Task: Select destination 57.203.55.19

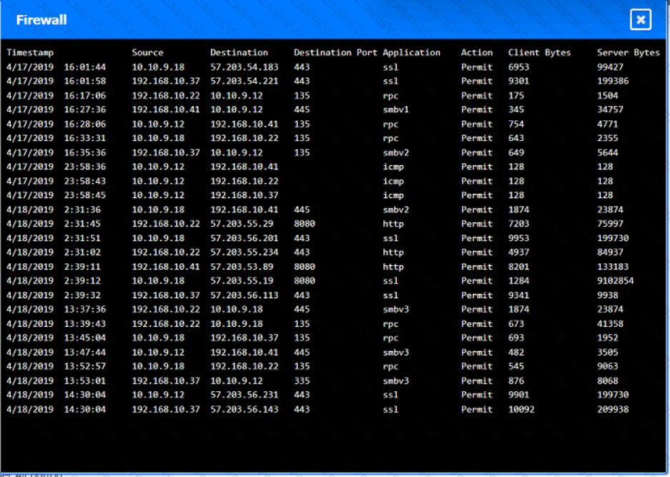Action: (x=242, y=281)
